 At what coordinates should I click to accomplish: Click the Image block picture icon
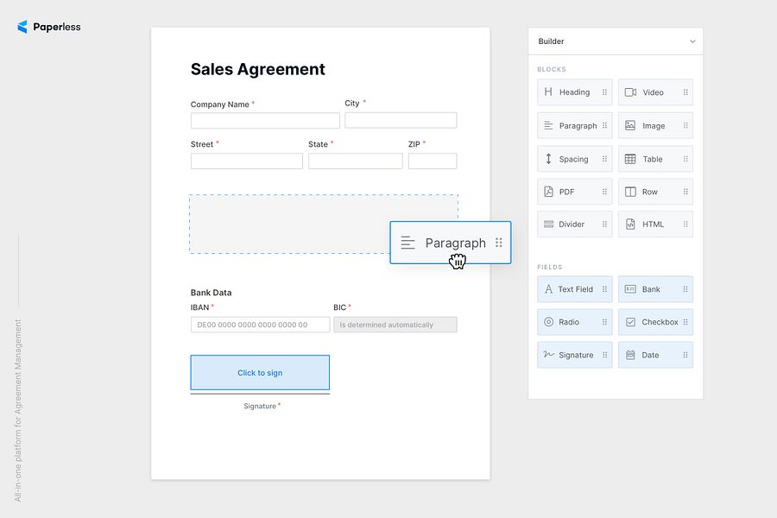(x=630, y=125)
